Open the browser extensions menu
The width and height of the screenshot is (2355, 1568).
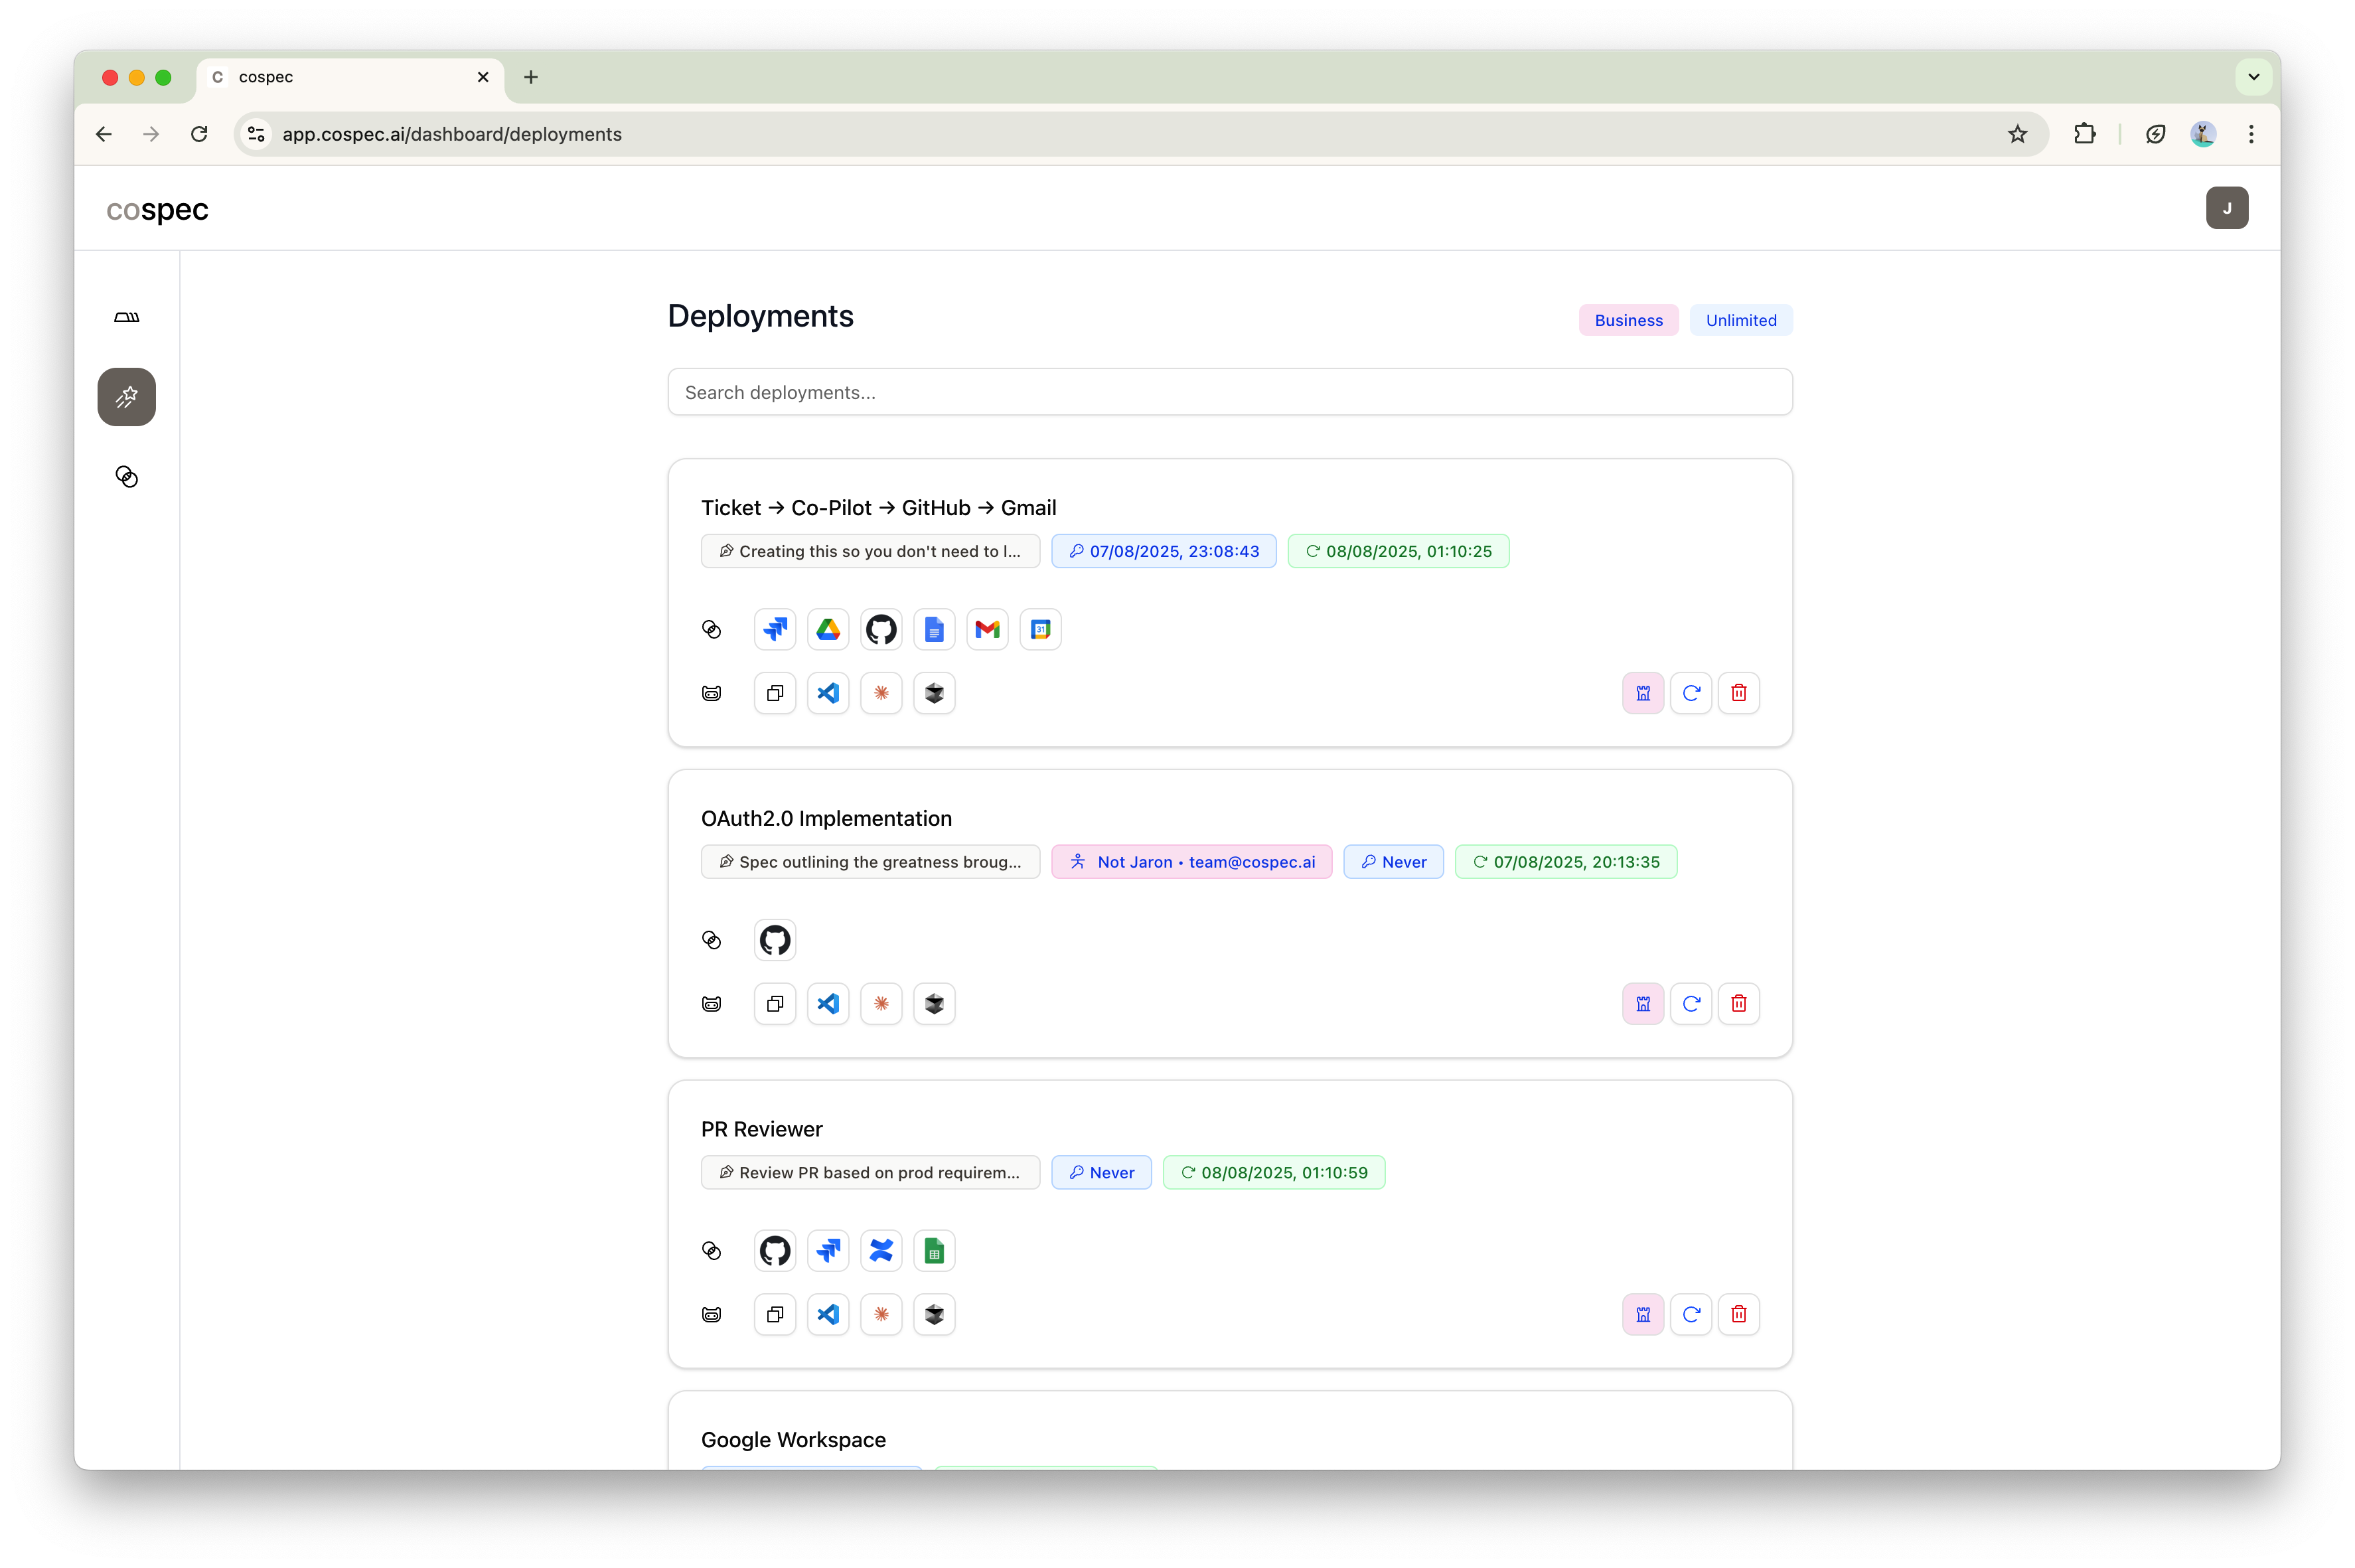(x=2084, y=134)
